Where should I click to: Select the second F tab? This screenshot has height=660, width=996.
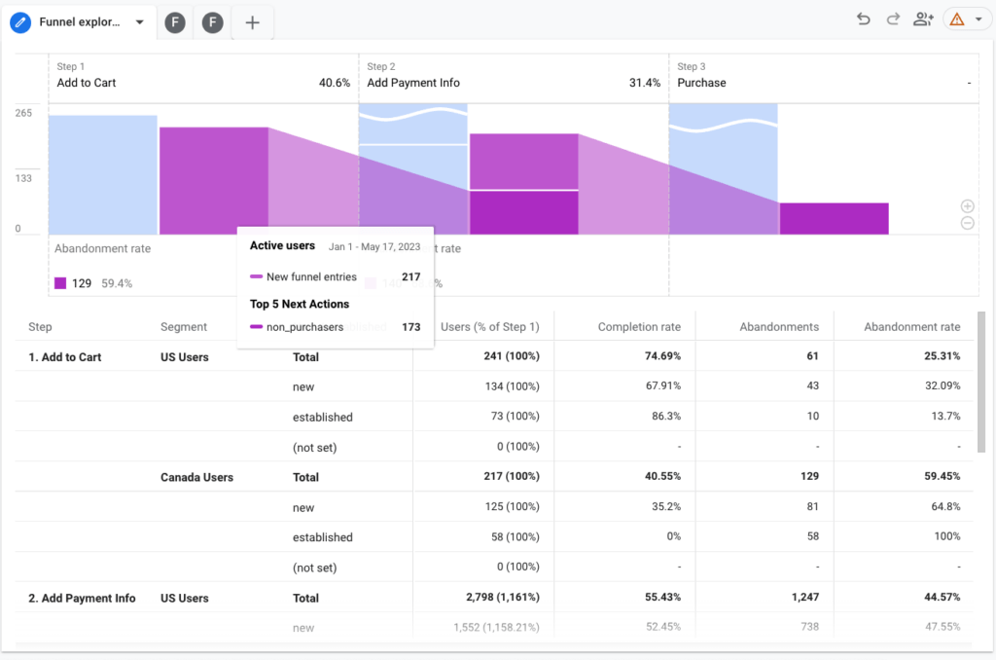pyautogui.click(x=211, y=21)
